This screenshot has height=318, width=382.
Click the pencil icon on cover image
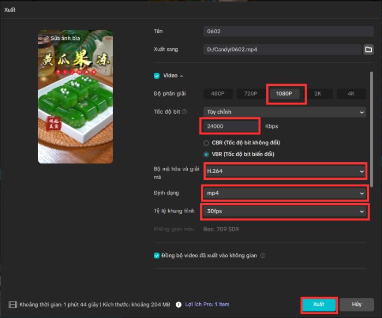(46, 39)
